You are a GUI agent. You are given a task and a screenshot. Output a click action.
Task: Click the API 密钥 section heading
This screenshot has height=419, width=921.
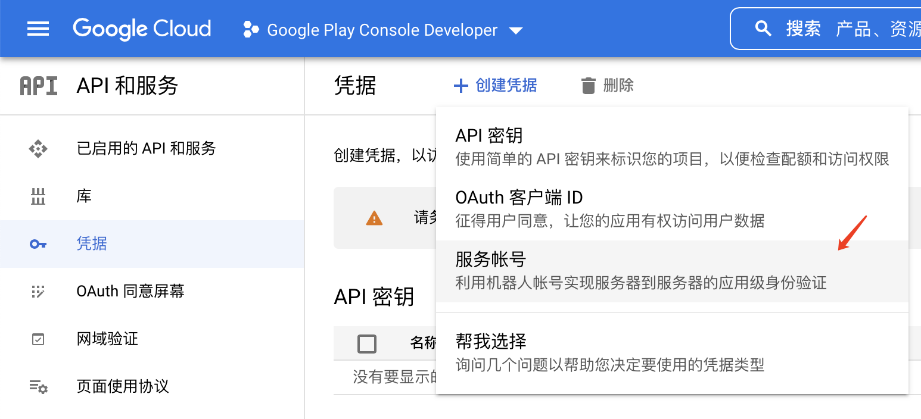(x=374, y=296)
